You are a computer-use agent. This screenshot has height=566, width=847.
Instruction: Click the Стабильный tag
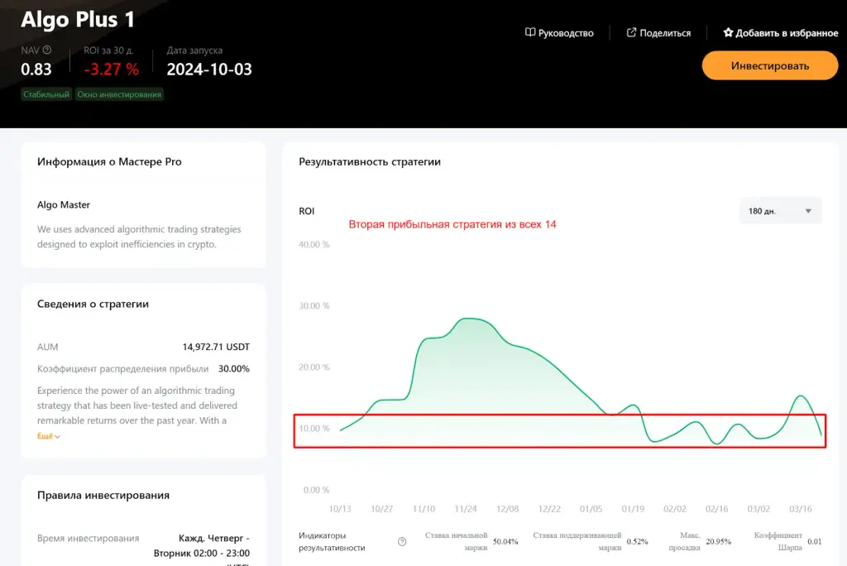[x=46, y=94]
